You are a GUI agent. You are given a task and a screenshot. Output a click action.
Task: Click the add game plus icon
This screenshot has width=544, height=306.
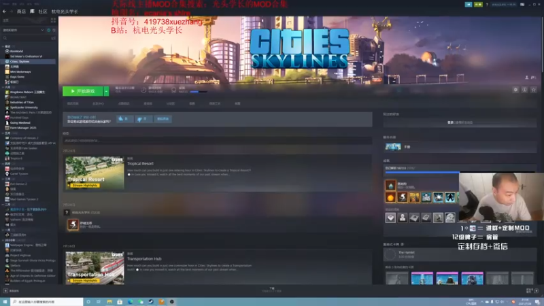point(5,291)
